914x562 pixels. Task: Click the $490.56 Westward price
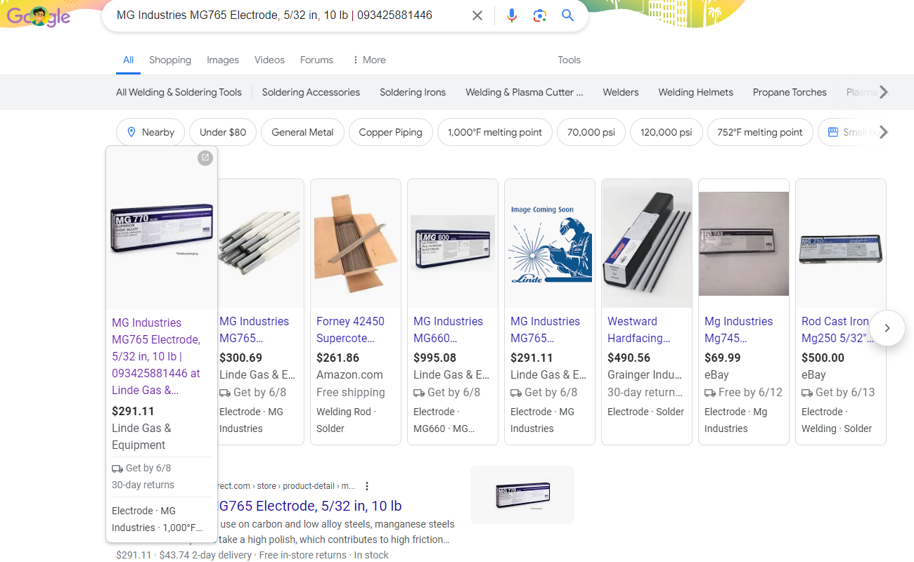click(629, 358)
